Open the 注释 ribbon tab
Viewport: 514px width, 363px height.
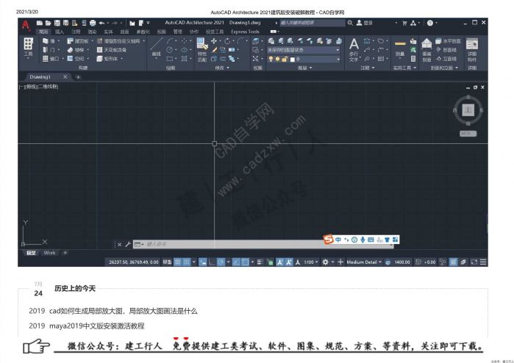pos(76,32)
